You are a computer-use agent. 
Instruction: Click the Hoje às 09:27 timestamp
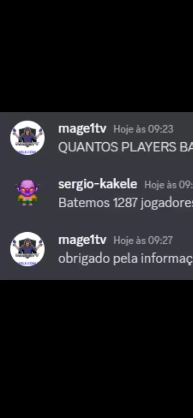point(143,240)
